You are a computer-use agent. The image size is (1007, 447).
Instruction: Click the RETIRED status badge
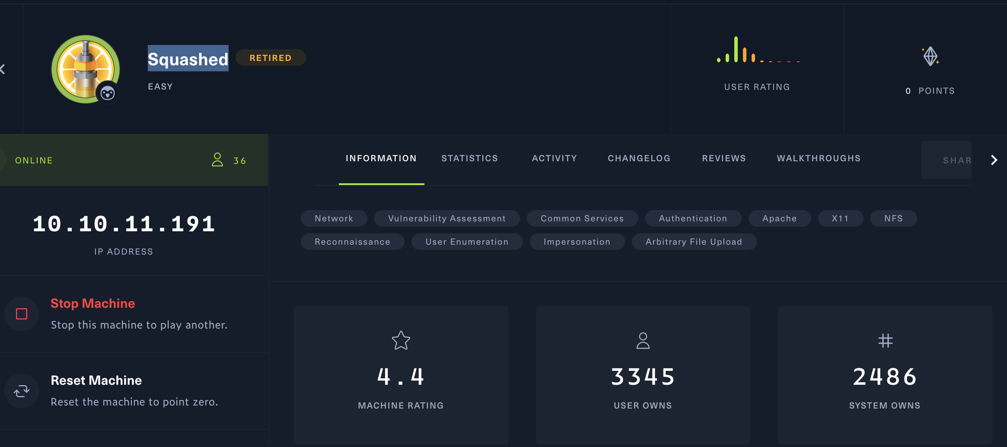(271, 57)
